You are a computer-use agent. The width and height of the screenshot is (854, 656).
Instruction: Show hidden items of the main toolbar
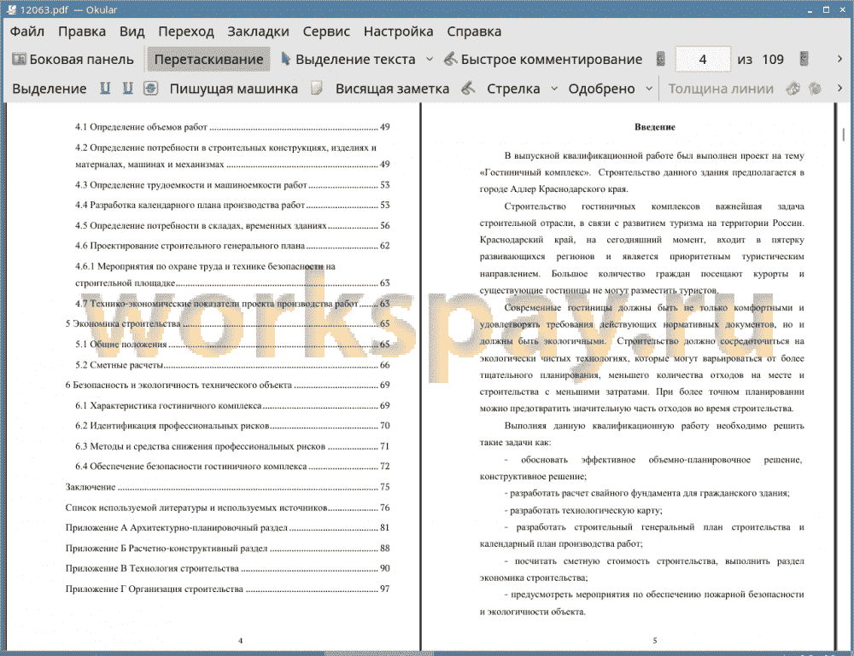pyautogui.click(x=839, y=59)
